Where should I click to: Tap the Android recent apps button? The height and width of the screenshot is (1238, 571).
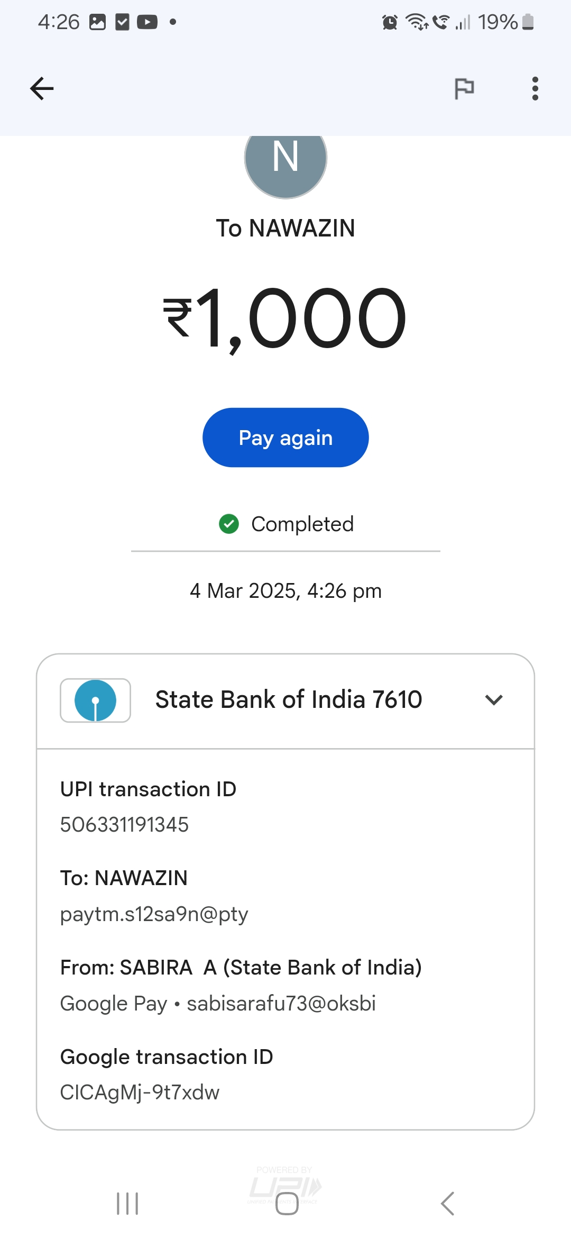click(x=127, y=1204)
